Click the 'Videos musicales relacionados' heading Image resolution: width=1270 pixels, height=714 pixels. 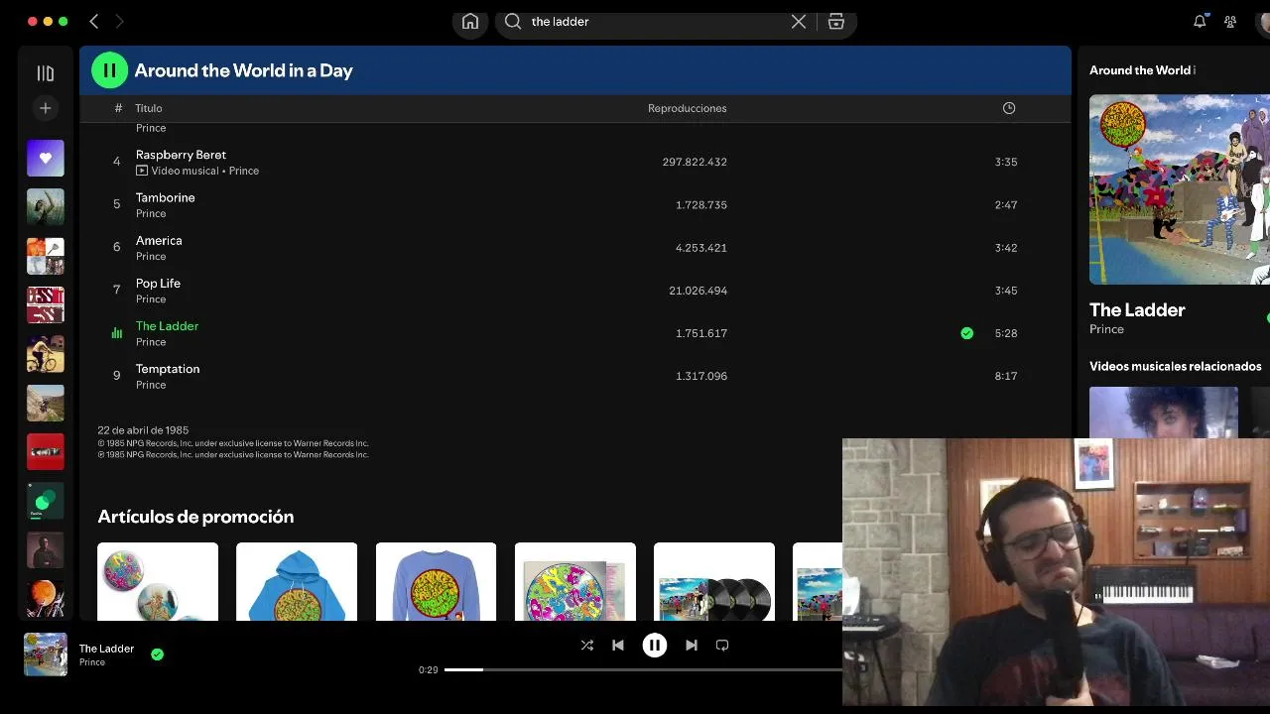click(x=1176, y=366)
